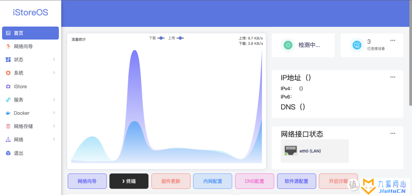Click the DNS () heading
Image resolution: width=412 pixels, height=195 pixels.
[x=293, y=107]
